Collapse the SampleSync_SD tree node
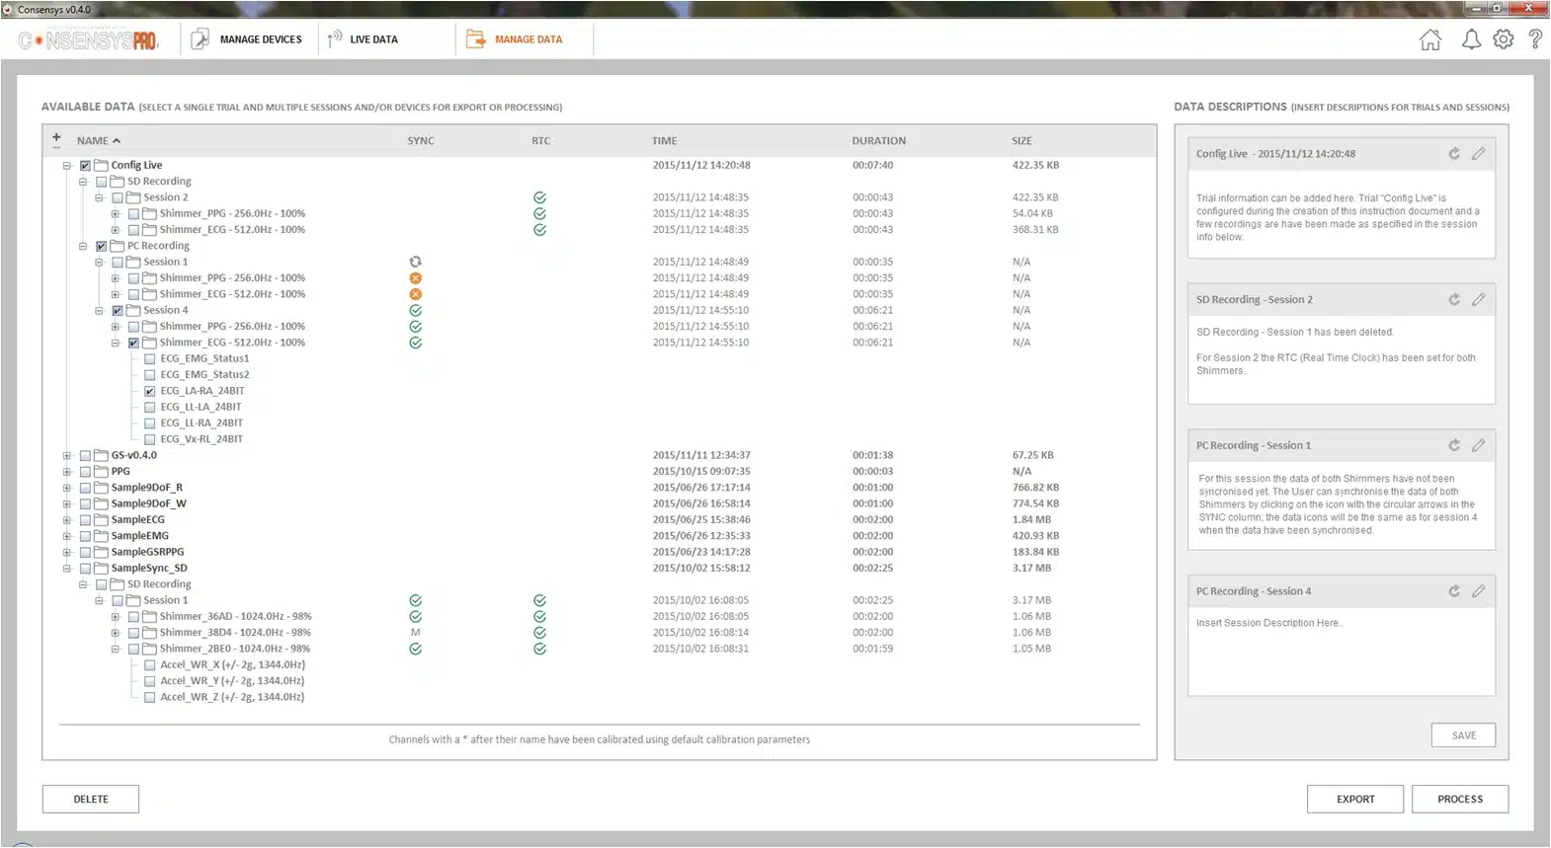The width and height of the screenshot is (1551, 848). click(x=67, y=569)
